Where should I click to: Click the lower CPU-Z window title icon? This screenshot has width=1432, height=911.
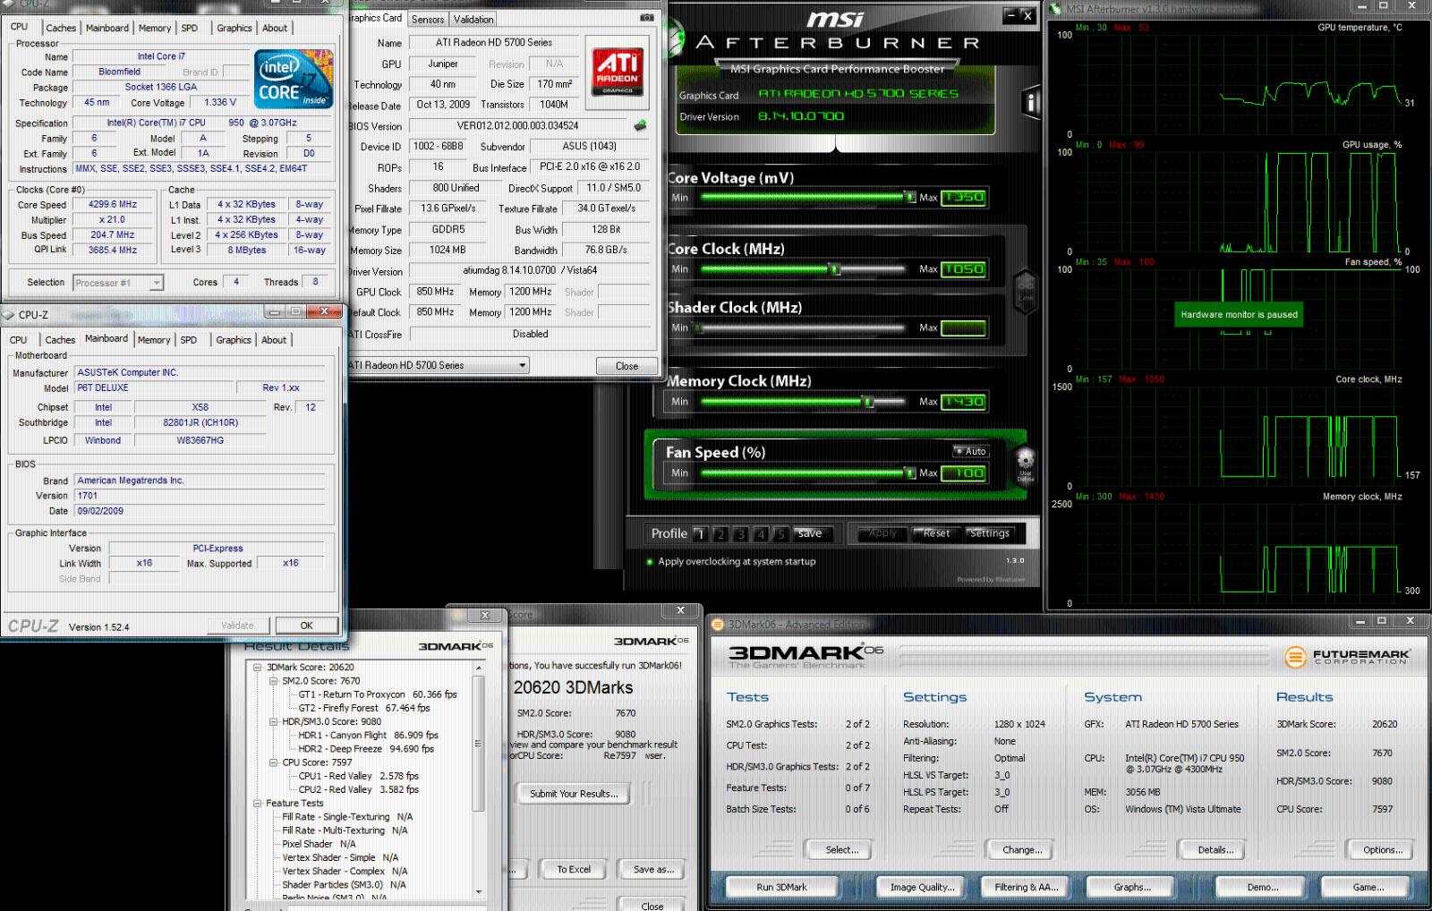(x=9, y=315)
